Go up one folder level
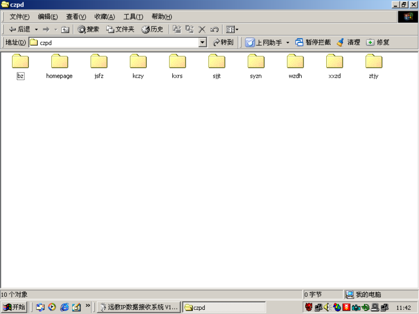The image size is (419, 314). click(x=65, y=29)
